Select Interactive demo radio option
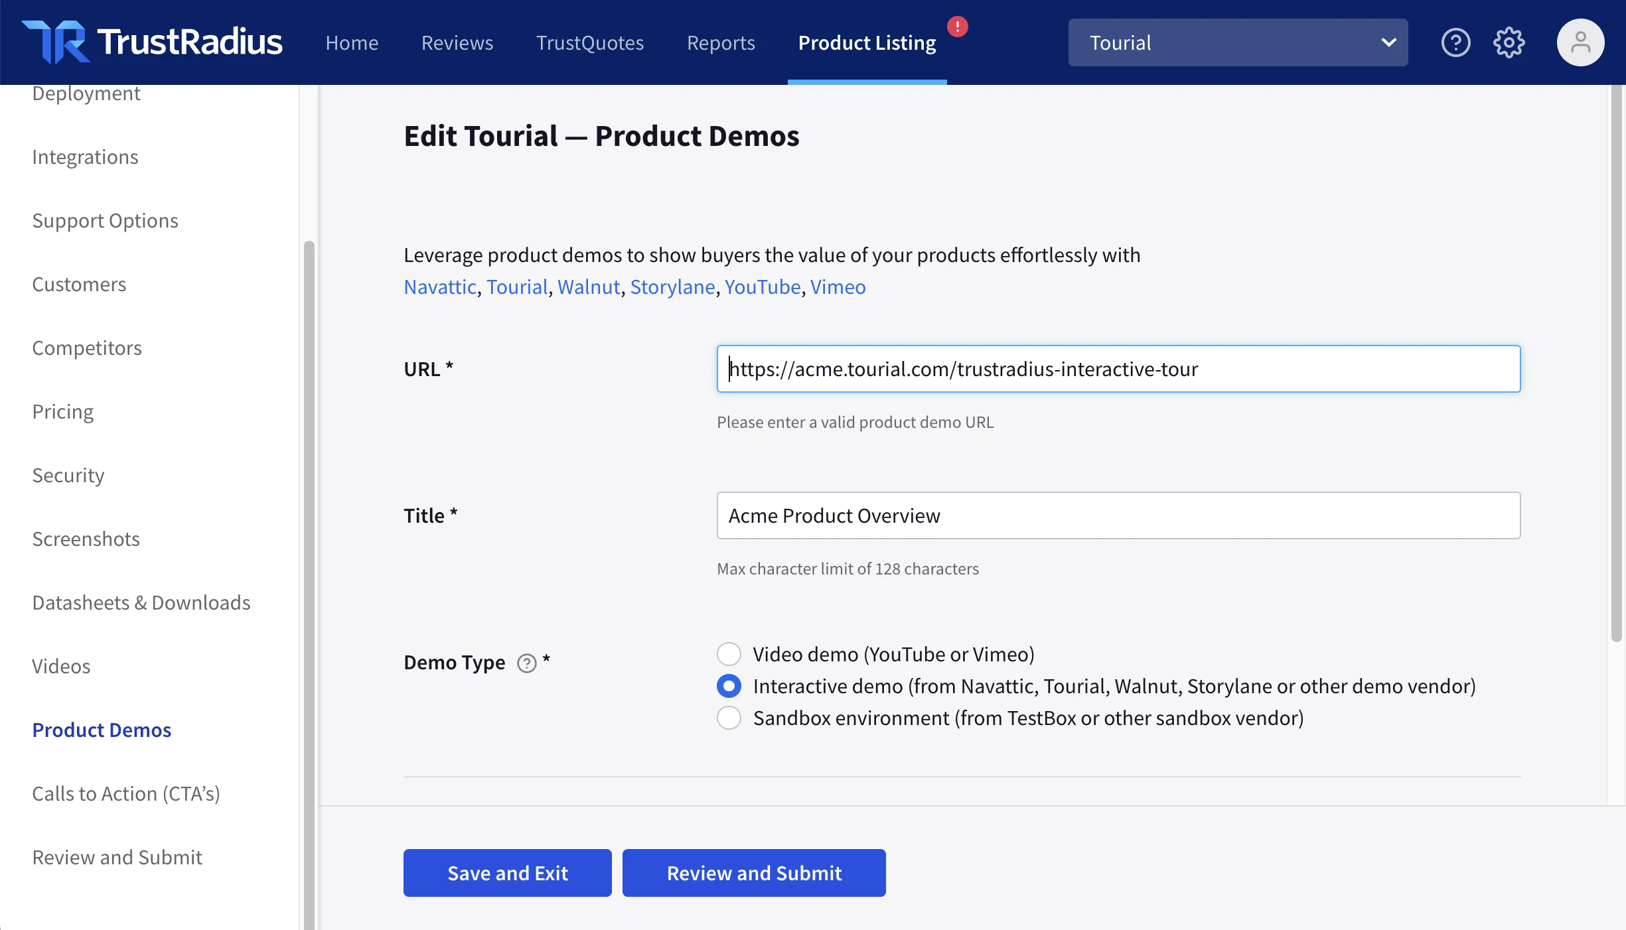 tap(729, 686)
